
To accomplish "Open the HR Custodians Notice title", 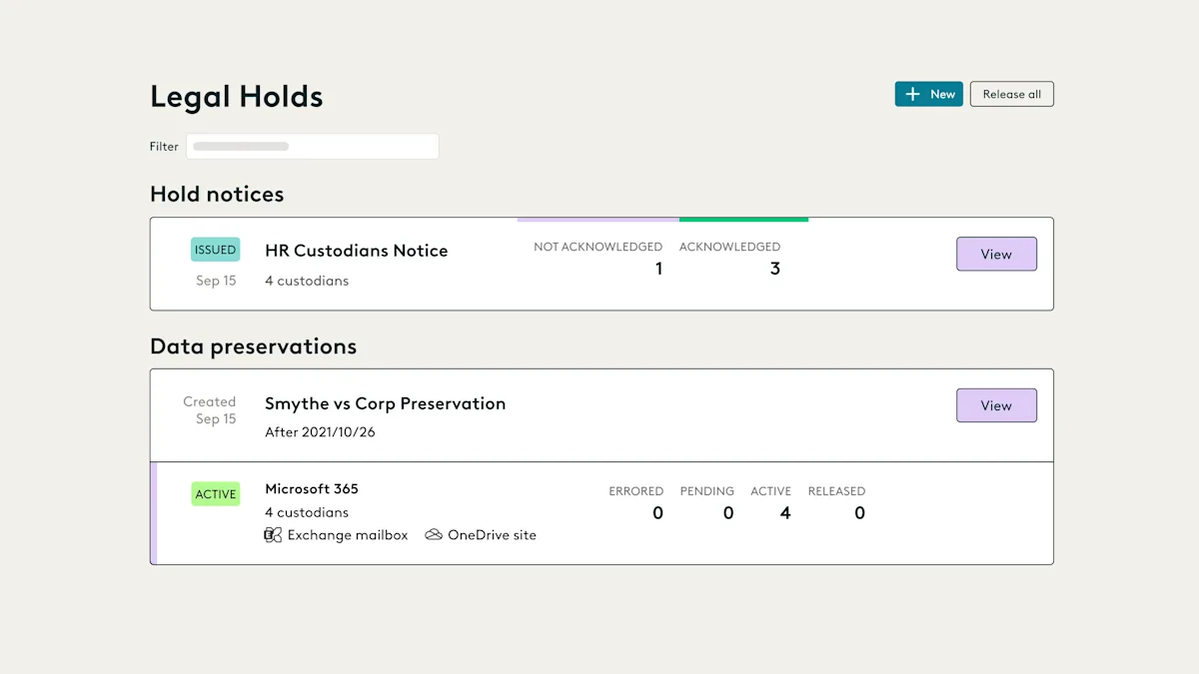I will pyautogui.click(x=357, y=251).
